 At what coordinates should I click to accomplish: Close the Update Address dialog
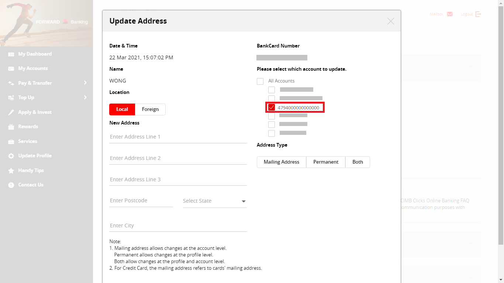click(391, 21)
